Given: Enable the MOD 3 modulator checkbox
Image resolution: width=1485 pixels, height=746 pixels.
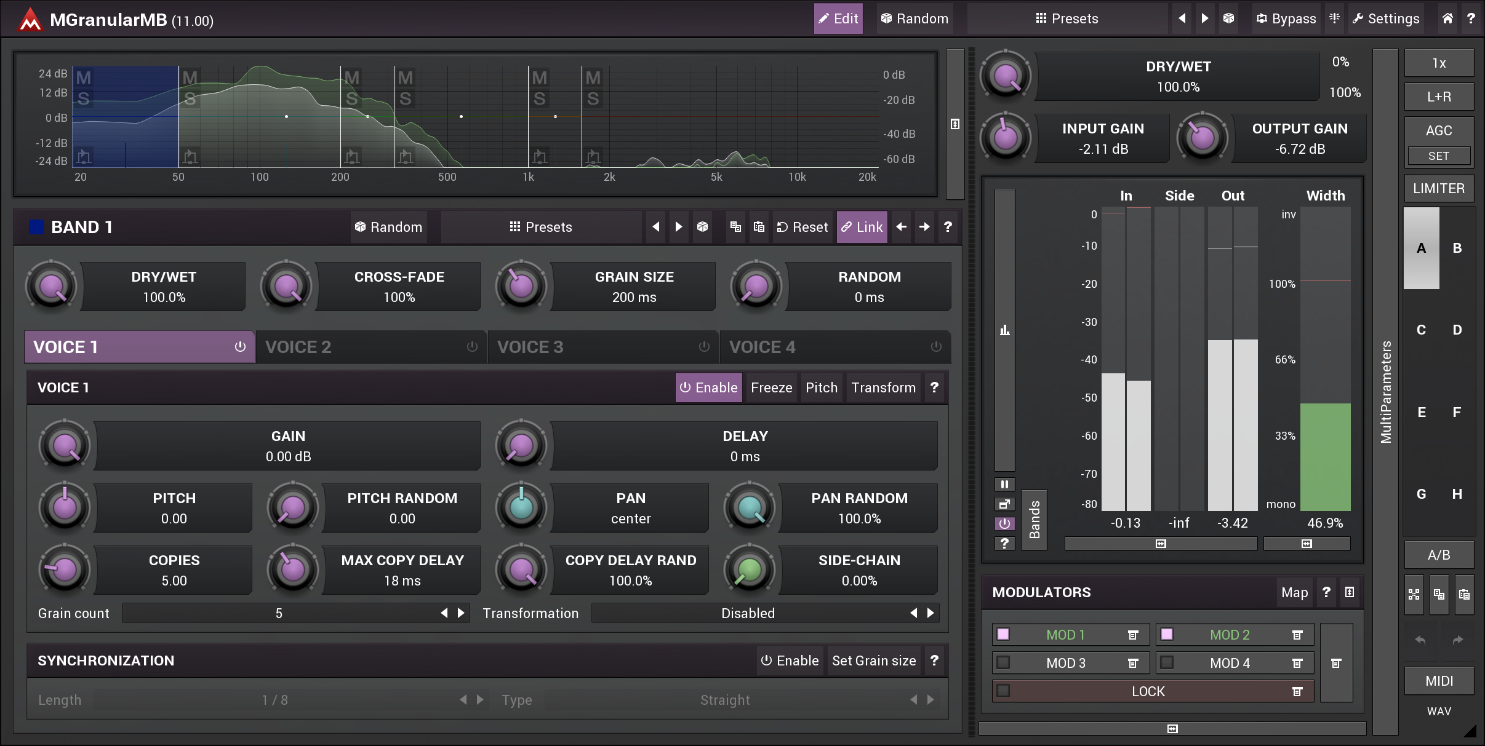Looking at the screenshot, I should tap(1003, 662).
